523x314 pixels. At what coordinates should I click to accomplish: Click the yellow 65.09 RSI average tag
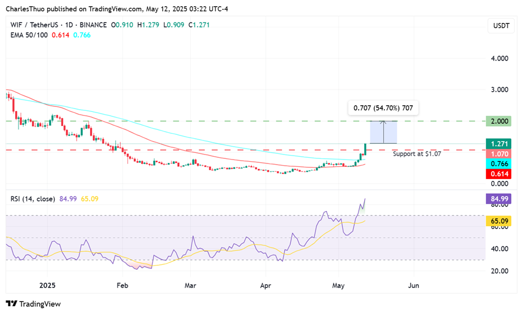point(499,222)
